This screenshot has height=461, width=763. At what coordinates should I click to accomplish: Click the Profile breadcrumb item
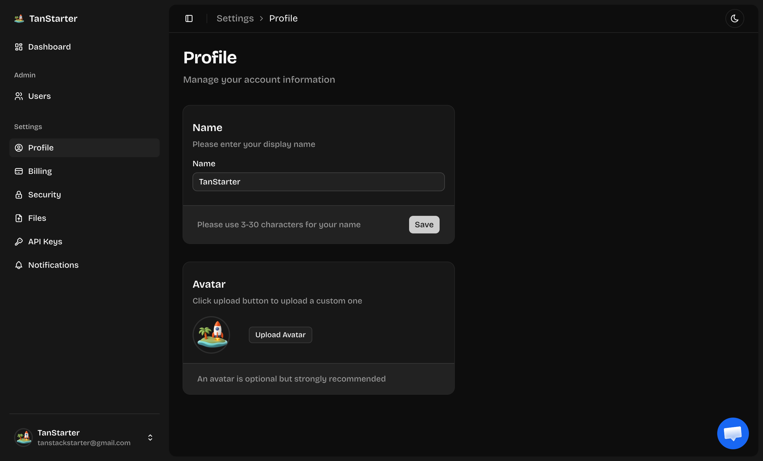tap(283, 18)
